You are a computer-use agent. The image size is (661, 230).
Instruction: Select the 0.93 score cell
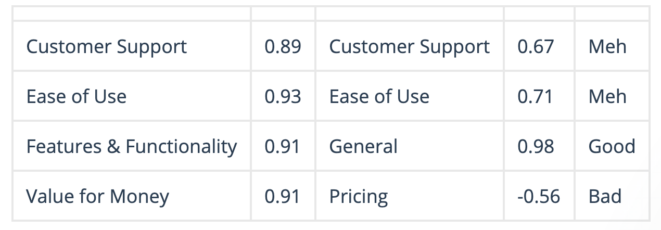(283, 96)
